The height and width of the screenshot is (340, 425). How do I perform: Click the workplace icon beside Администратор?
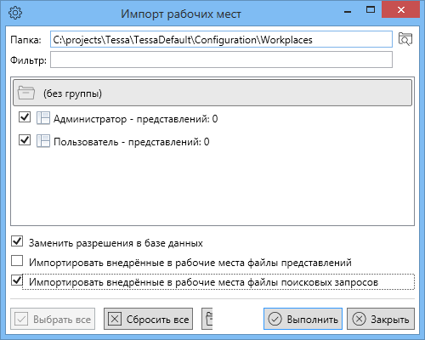[43, 118]
